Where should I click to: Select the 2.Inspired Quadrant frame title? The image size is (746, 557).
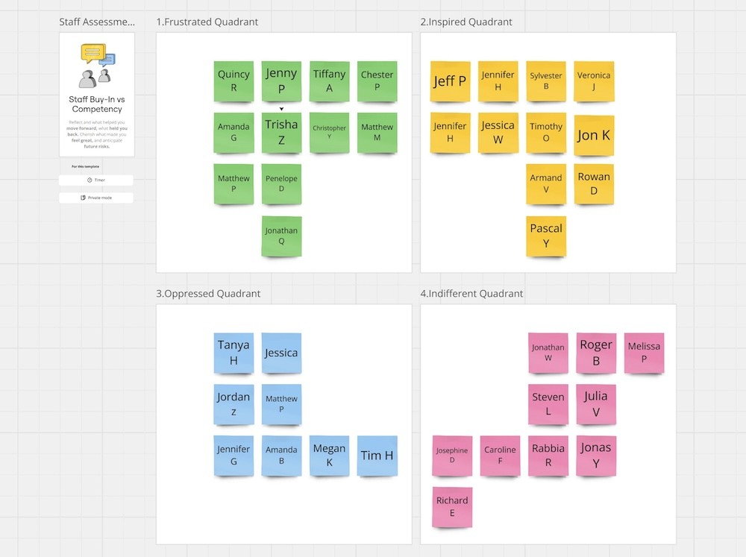466,22
